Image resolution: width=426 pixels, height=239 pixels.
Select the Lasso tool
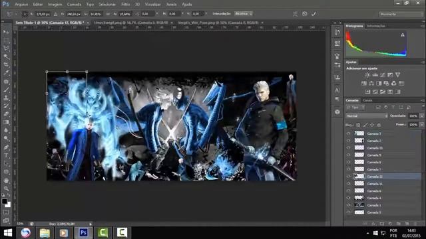point(6,48)
